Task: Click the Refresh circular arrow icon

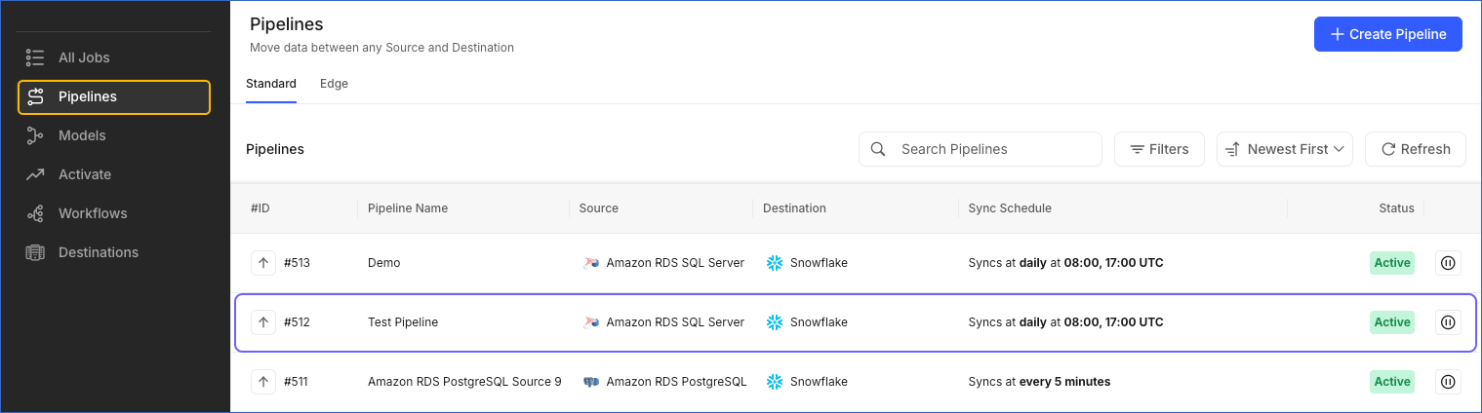Action: pos(1387,149)
